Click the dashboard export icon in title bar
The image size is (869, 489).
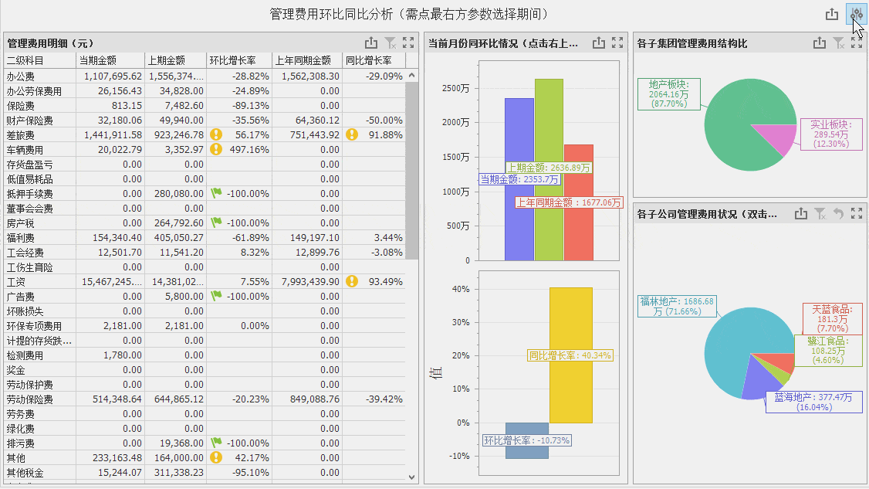click(x=832, y=15)
